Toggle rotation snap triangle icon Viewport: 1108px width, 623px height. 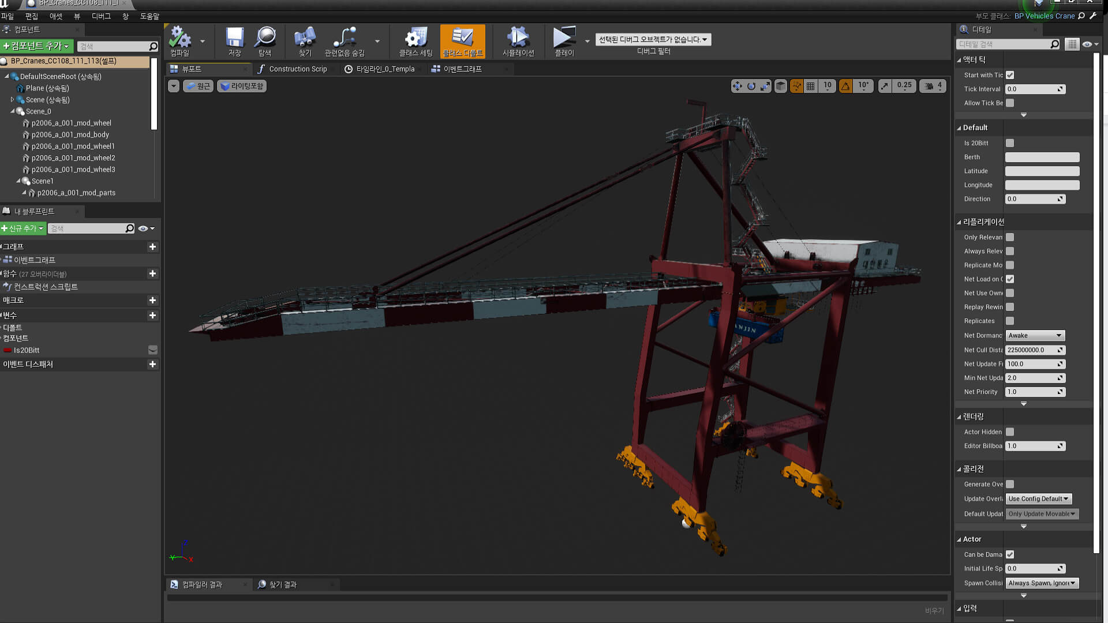pyautogui.click(x=845, y=86)
